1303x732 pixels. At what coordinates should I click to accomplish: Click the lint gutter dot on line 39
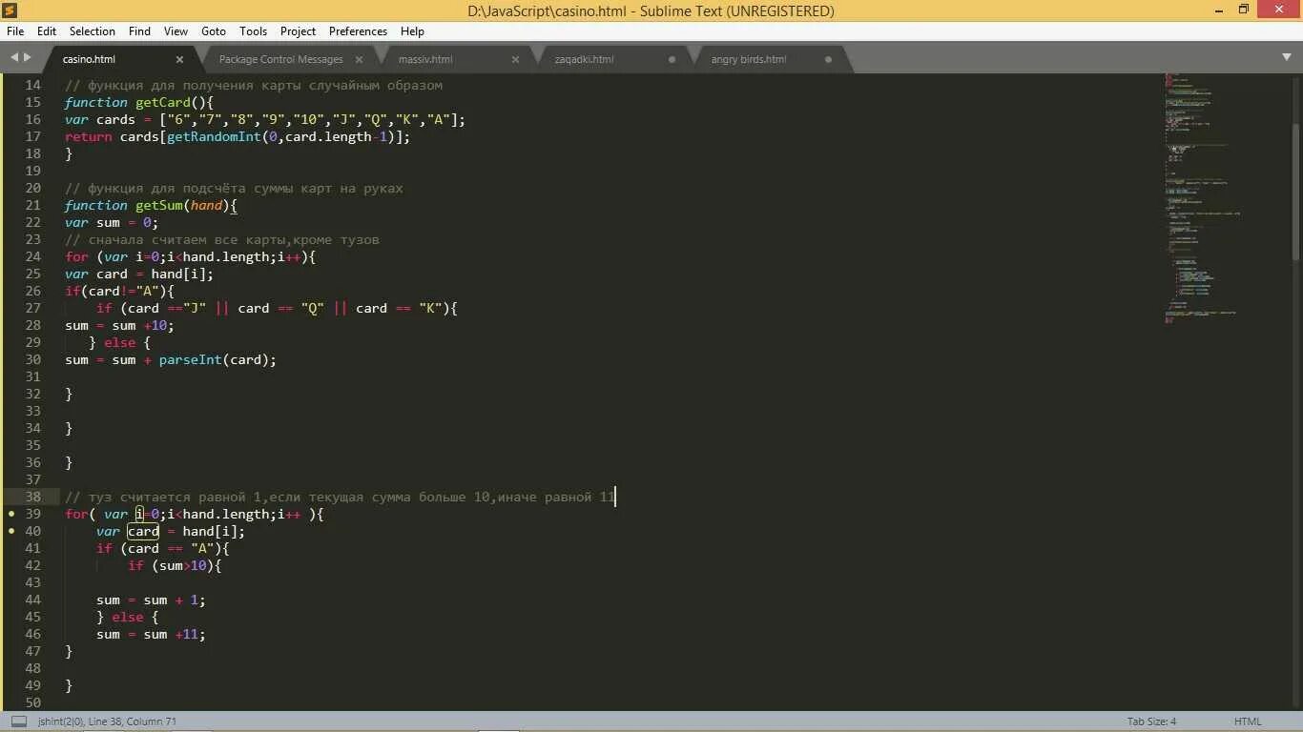(10, 514)
